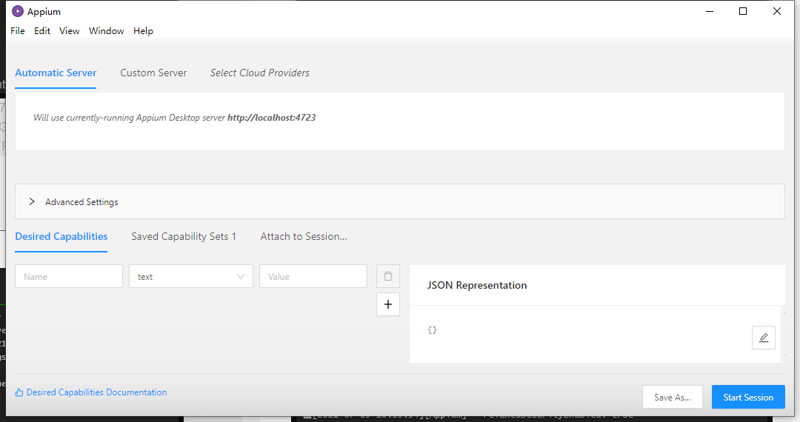Focus the capability Value input field
Viewport: 800px width, 422px height.
coord(313,276)
